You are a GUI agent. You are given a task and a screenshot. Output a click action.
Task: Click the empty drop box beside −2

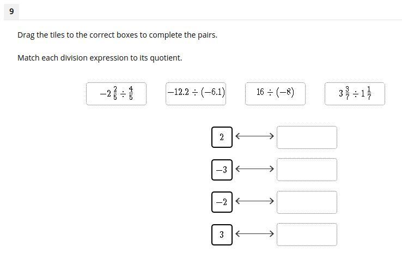click(x=307, y=202)
